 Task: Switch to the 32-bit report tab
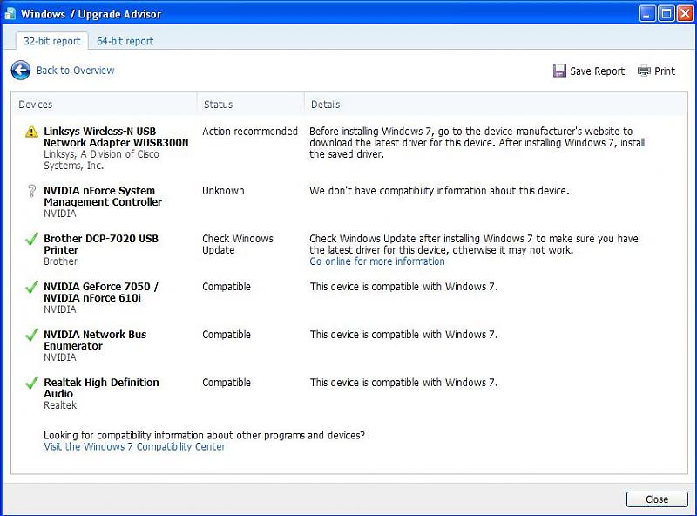coord(52,41)
